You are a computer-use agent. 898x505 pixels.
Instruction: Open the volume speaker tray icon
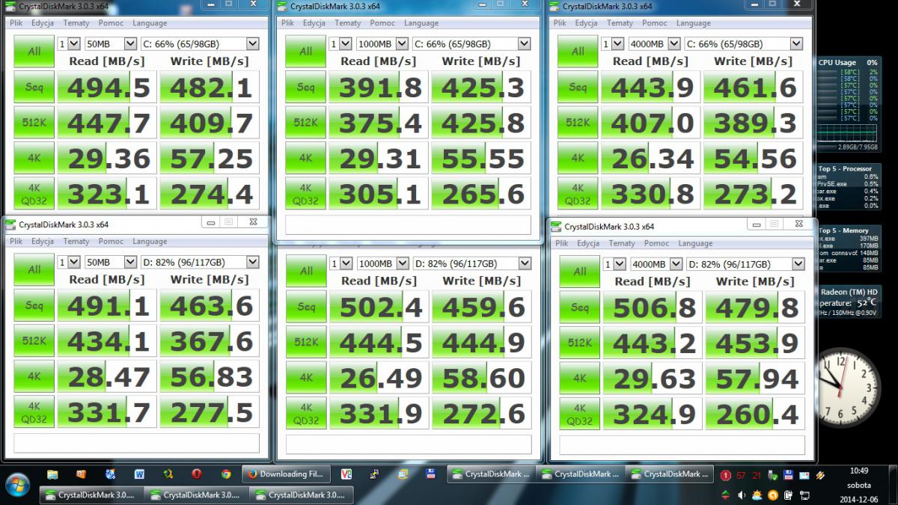742,495
